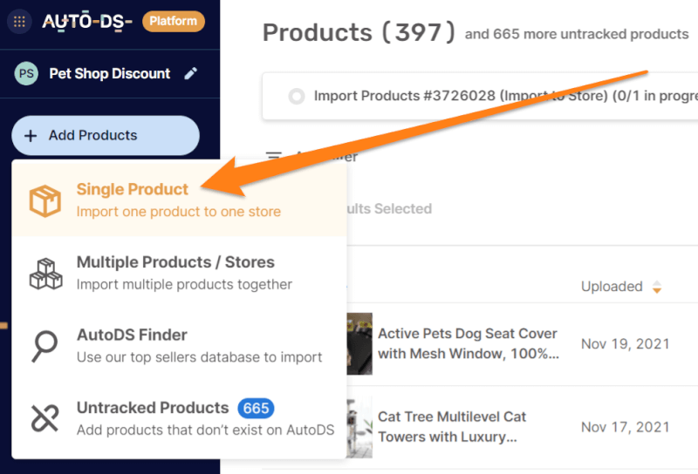This screenshot has height=474, width=698.
Task: Click the 665 untracked count badge
Action: 256,408
